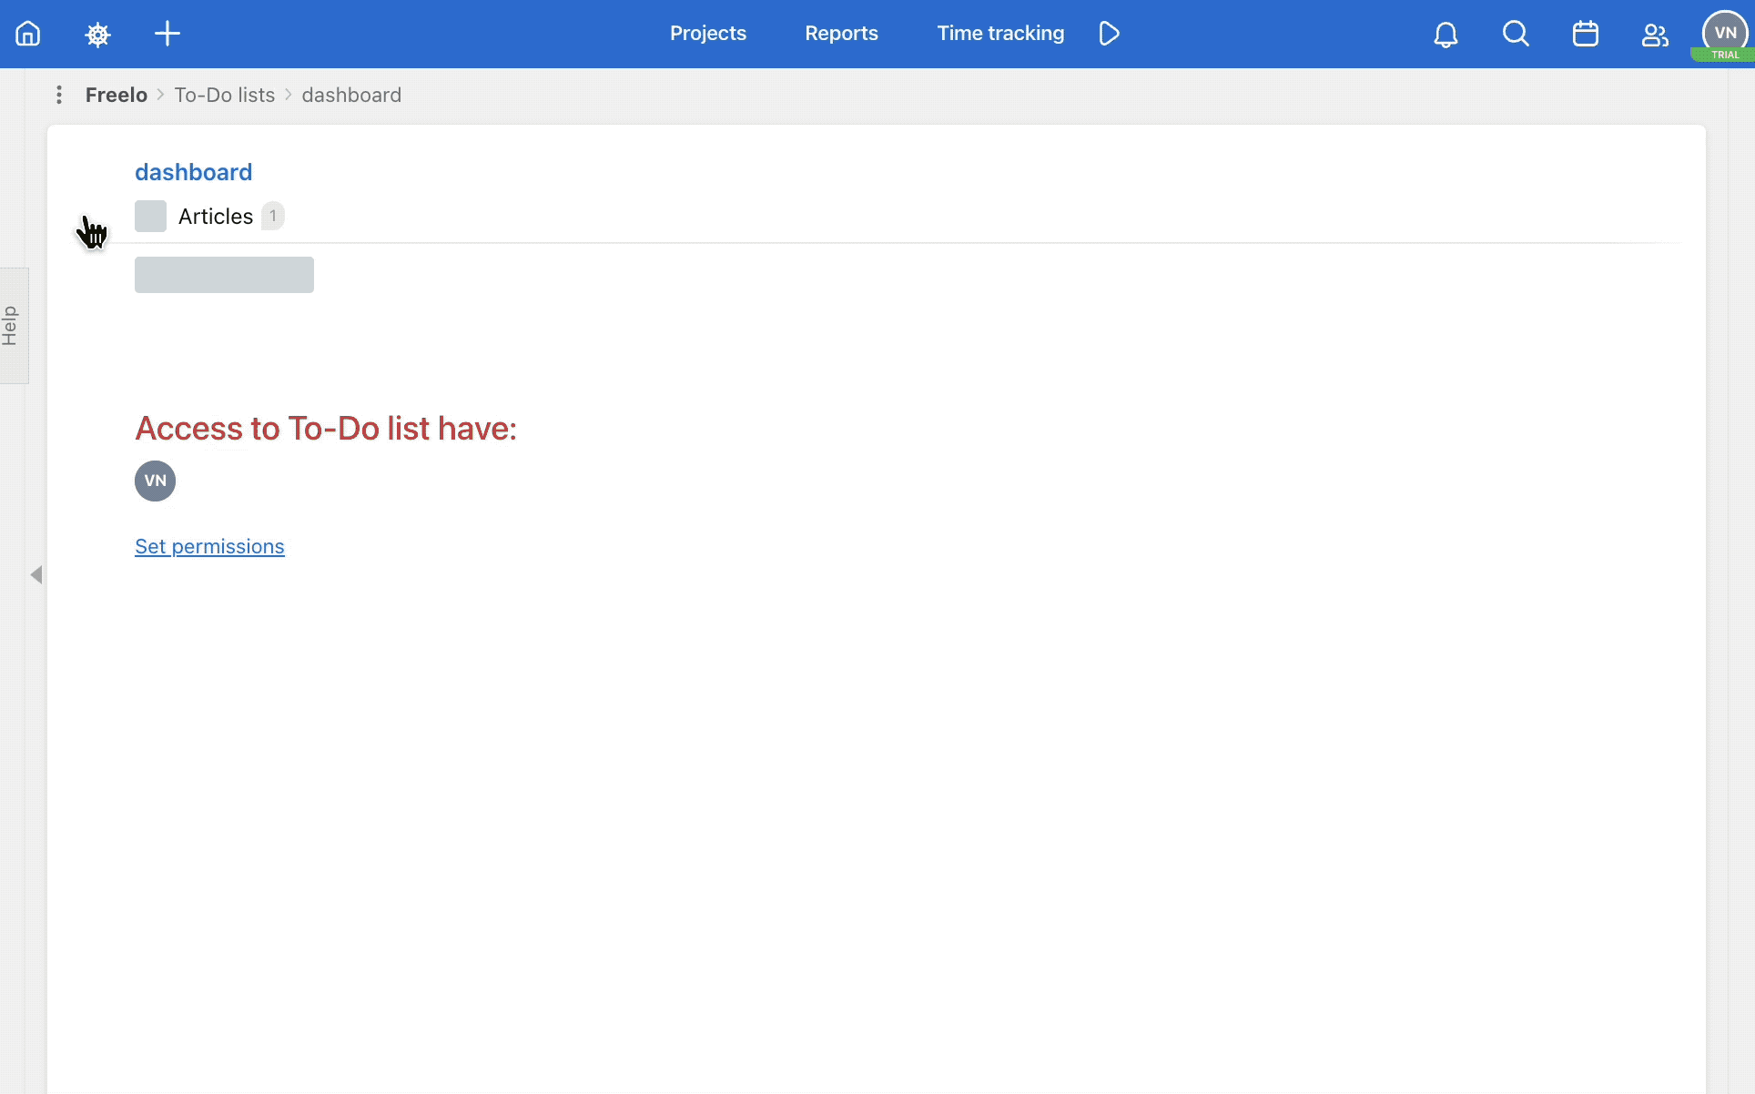Open the settings gear icon
This screenshot has width=1755, height=1094.
tap(97, 34)
